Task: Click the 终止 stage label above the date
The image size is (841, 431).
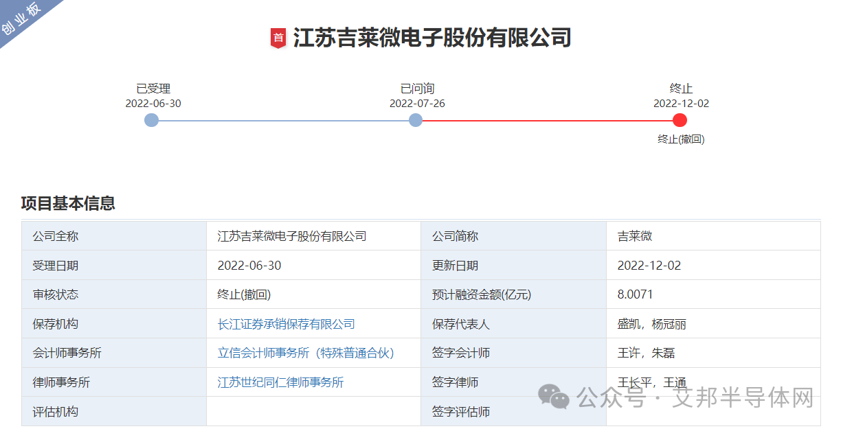Action: click(x=681, y=89)
